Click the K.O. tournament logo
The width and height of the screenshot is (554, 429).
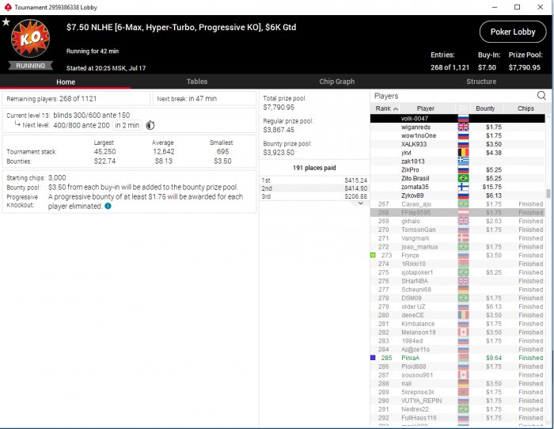30,39
